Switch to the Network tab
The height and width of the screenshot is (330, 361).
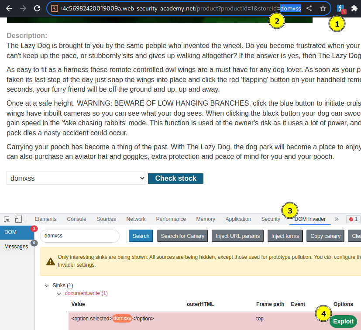pyautogui.click(x=136, y=219)
